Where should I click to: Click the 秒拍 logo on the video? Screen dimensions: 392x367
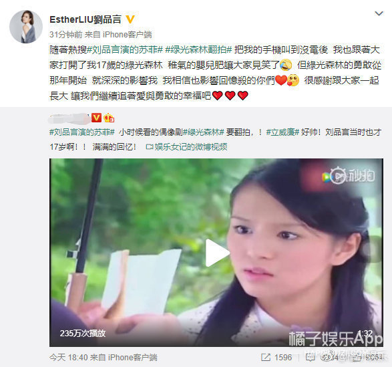(348, 176)
